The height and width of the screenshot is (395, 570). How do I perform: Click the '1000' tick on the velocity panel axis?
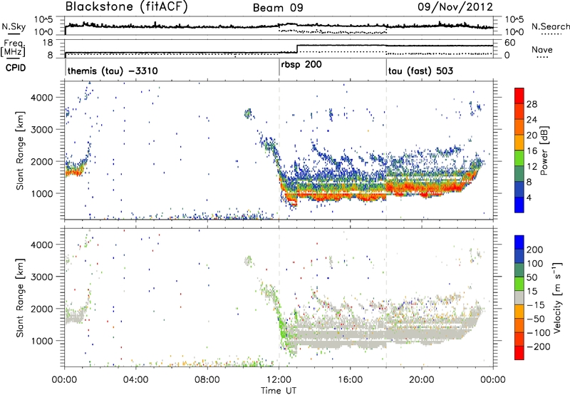[x=42, y=341]
